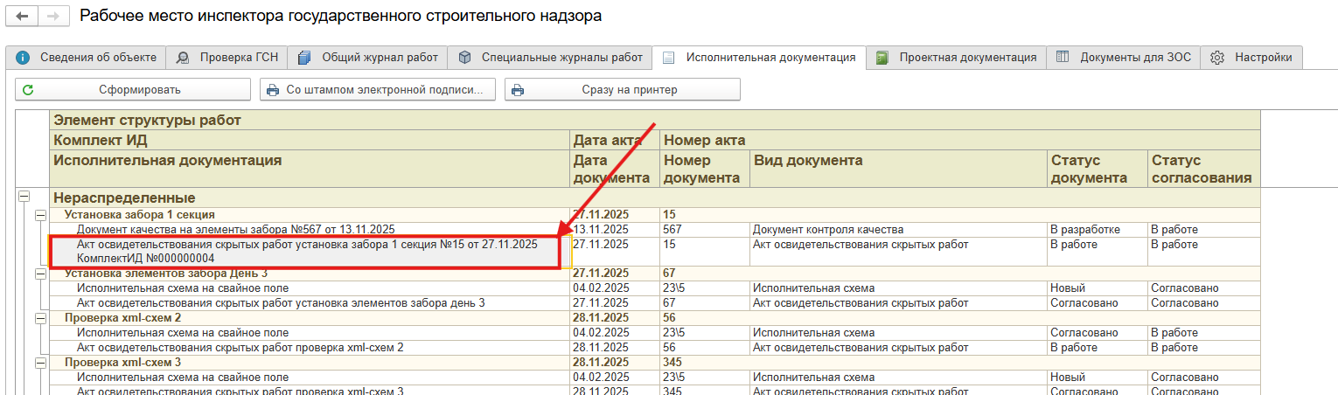This screenshot has height=395, width=1338.
Task: Select Документ качества на элементы забора row
Action: [236, 229]
